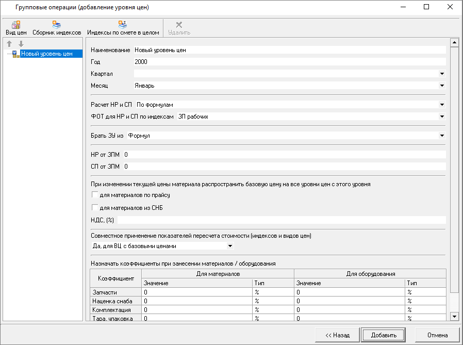
Task: Click the Наименование text field
Action: point(289,50)
